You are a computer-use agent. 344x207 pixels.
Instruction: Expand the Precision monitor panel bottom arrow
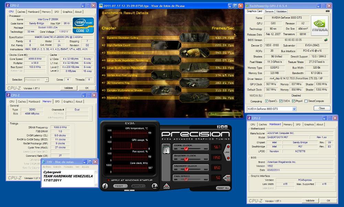tap(129, 190)
